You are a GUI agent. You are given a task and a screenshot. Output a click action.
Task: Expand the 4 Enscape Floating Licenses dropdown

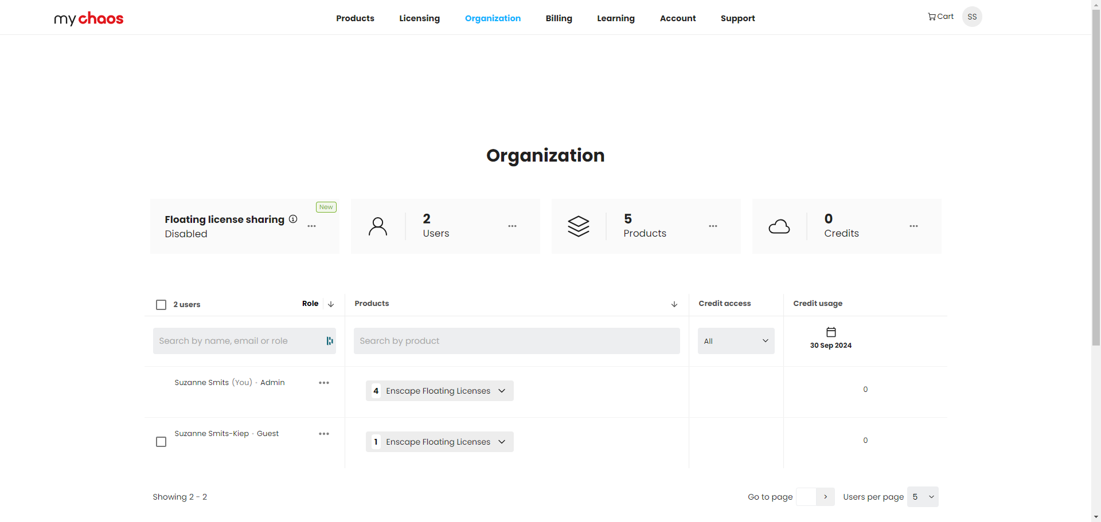[440, 391]
